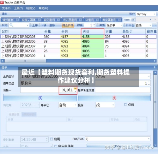
Task: Open the 工具(T) menu
Action: point(18,8)
